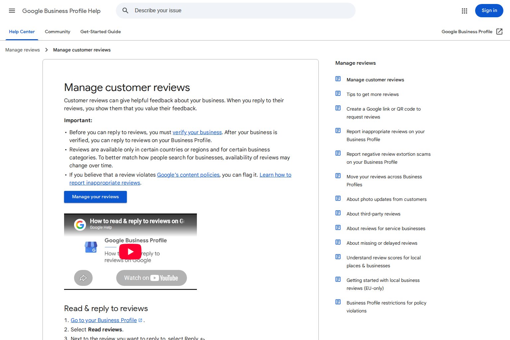Click the Manage reviews sidebar heading
The image size is (510, 340).
[356, 63]
